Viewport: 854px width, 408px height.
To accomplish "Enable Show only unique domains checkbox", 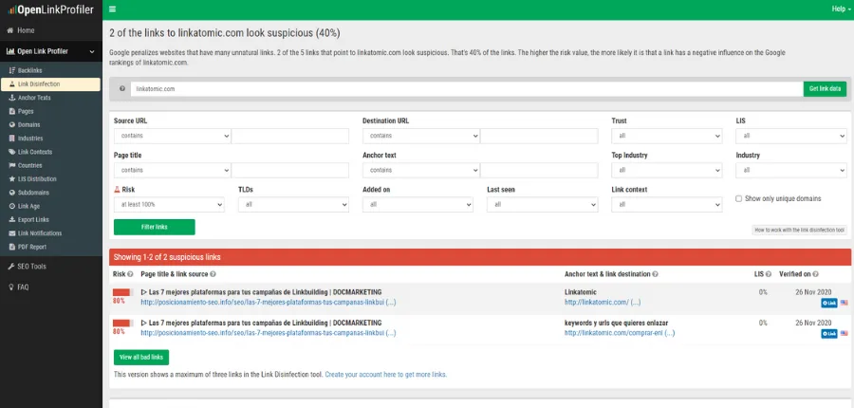I will pos(739,198).
